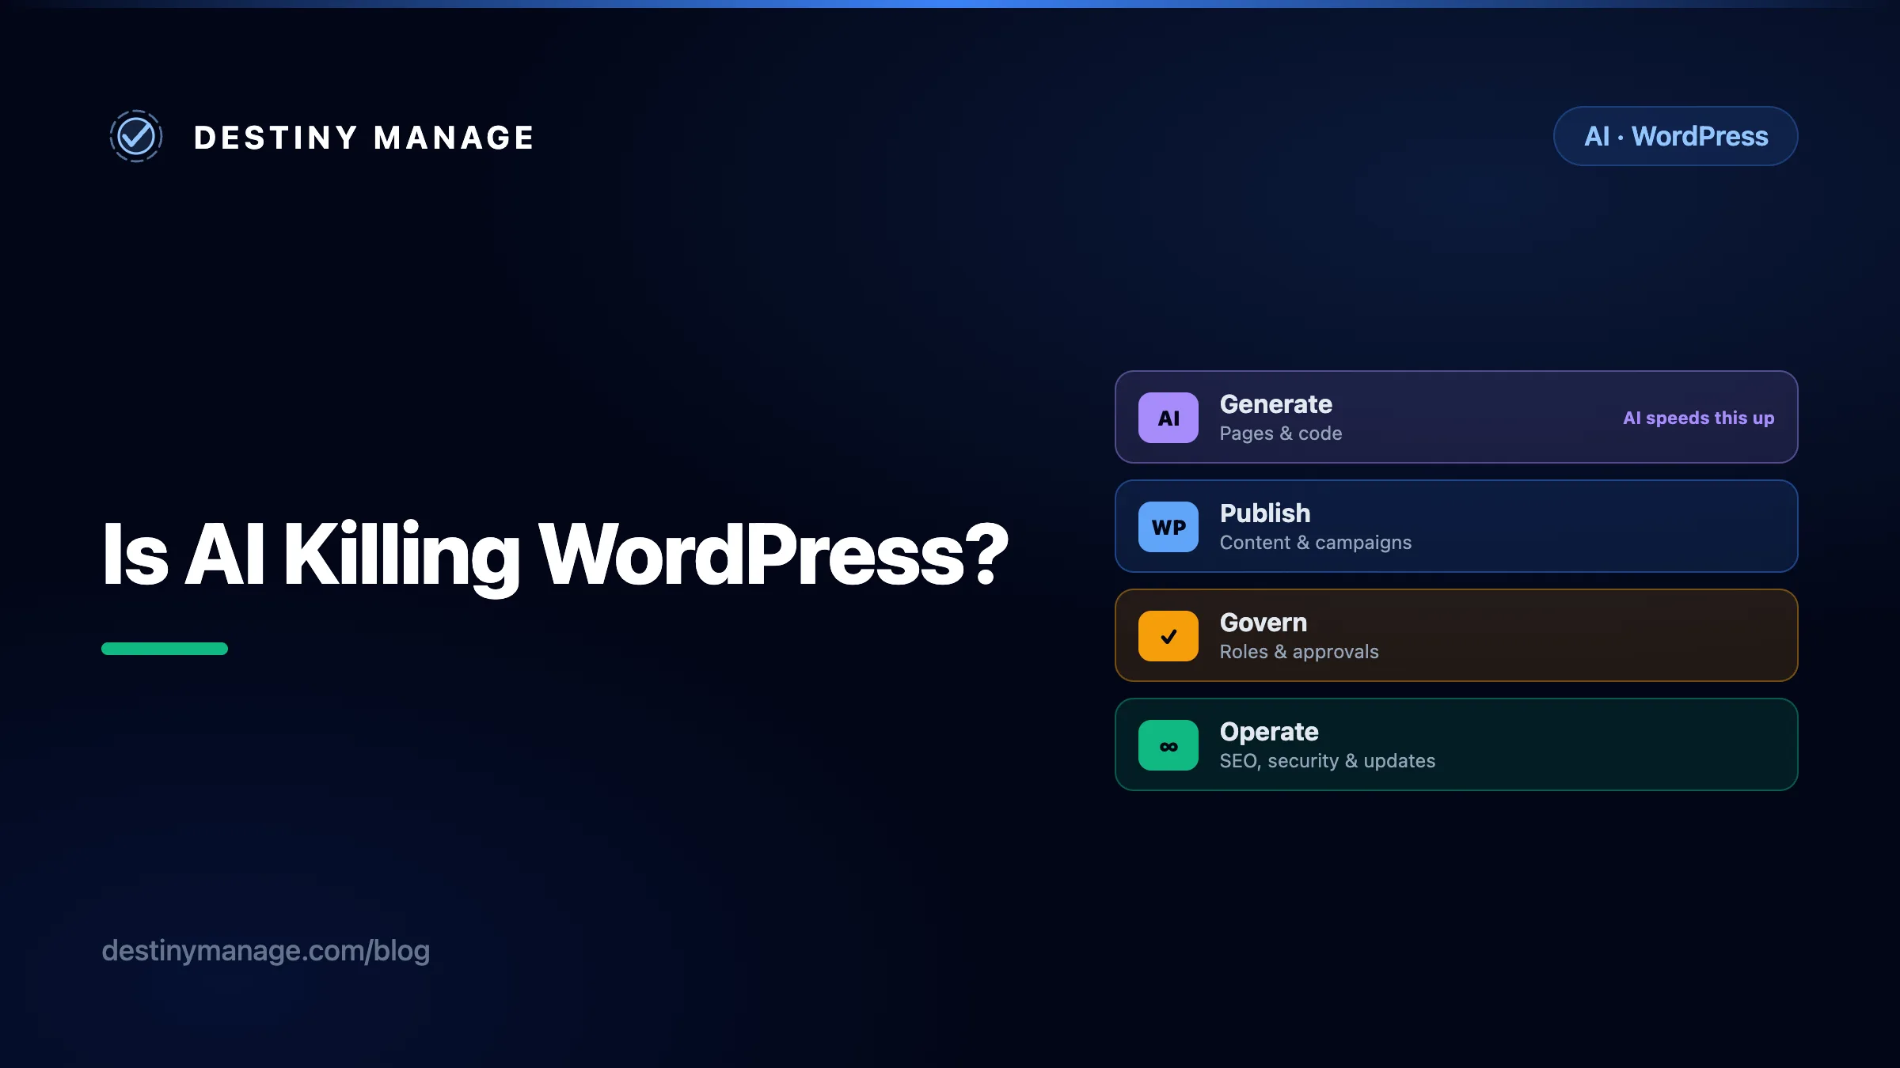Click the 'Pages & code' subtitle
The height and width of the screenshot is (1068, 1900).
point(1280,434)
